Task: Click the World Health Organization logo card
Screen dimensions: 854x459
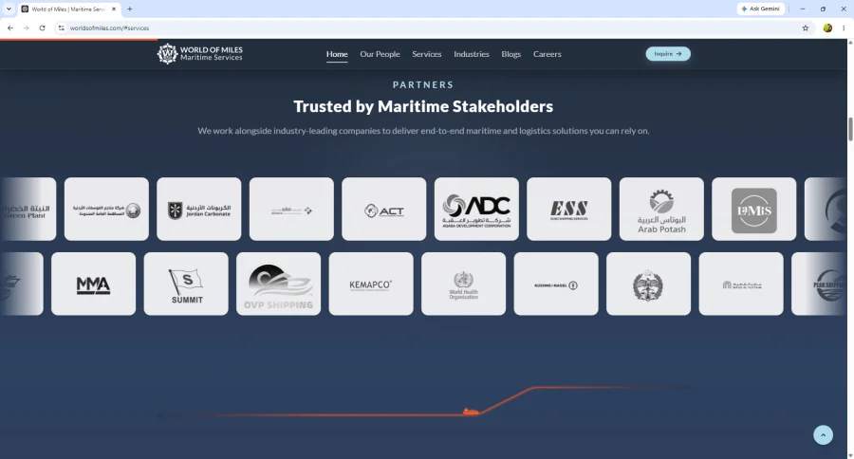Action: pyautogui.click(x=463, y=284)
